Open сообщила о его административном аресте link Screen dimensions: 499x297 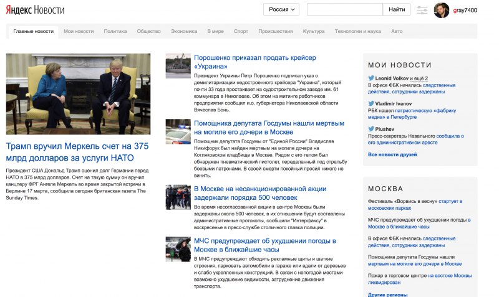(416, 139)
